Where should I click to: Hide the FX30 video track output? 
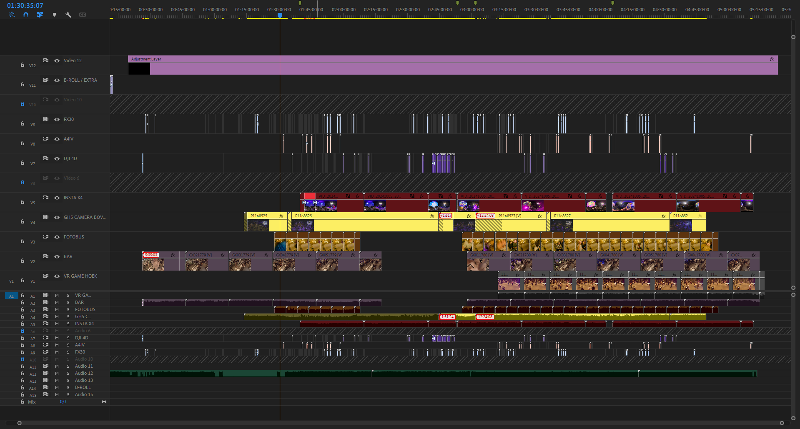(57, 119)
